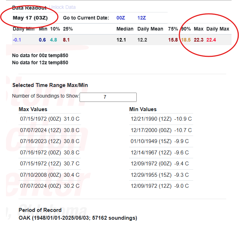
Task: Click the Number of Soundings to Show field
Action: (x=108, y=97)
